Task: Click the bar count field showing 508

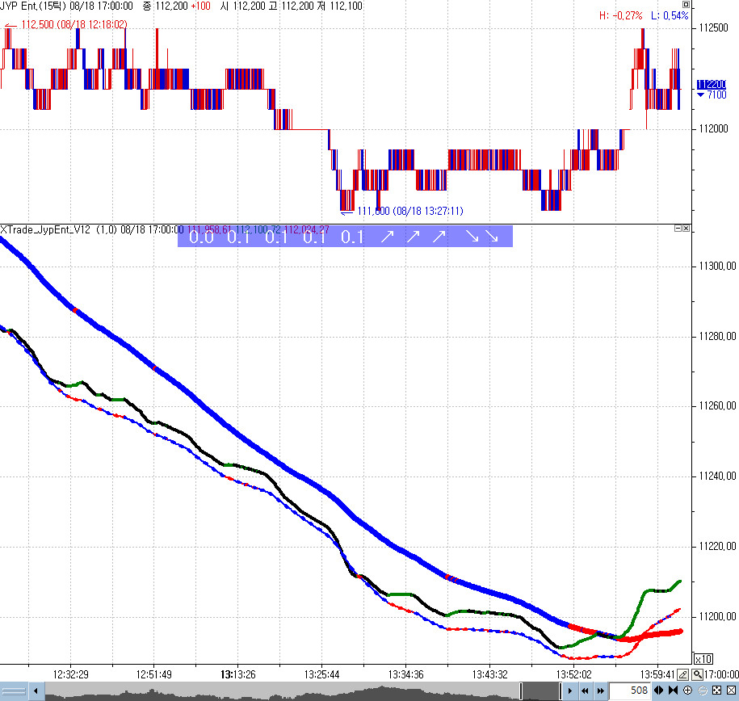Action: pyautogui.click(x=628, y=691)
